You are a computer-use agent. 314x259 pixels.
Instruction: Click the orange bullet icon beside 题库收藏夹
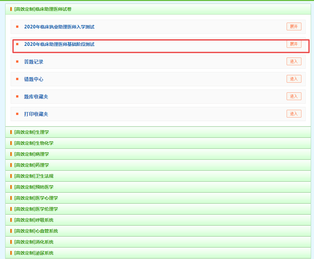pyautogui.click(x=17, y=97)
